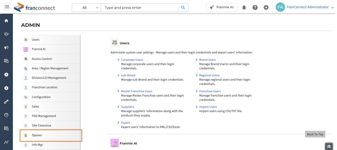Click the Access Control list icon
The image size is (337, 150).
[x=26, y=59]
